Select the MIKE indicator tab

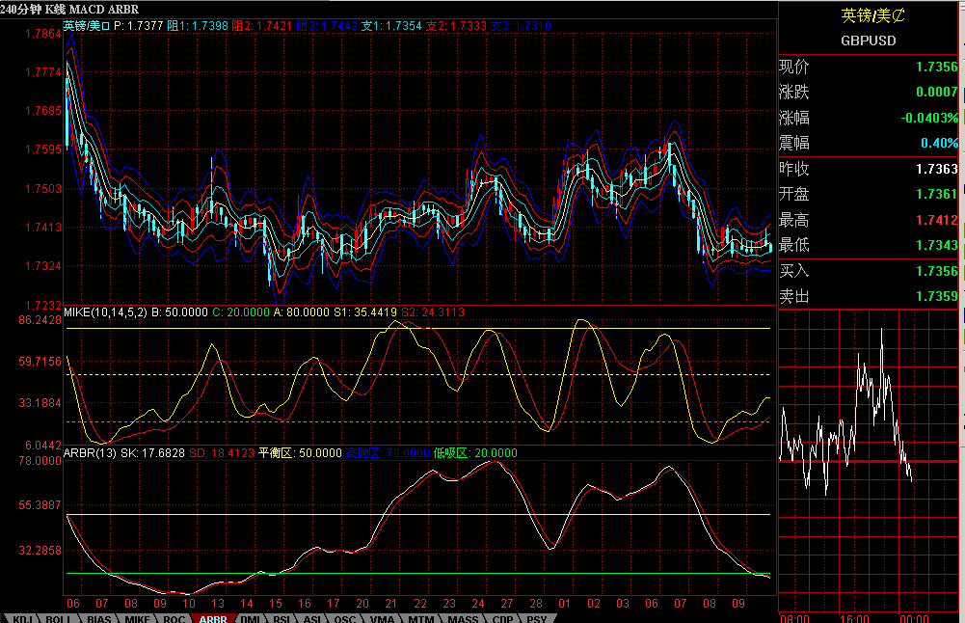click(x=137, y=619)
